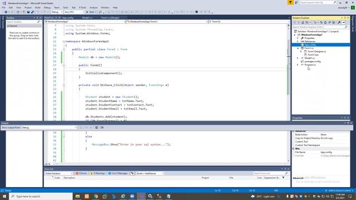Click the Error List filter funnel icon
The height and width of the screenshot is (200, 356).
point(283,178)
